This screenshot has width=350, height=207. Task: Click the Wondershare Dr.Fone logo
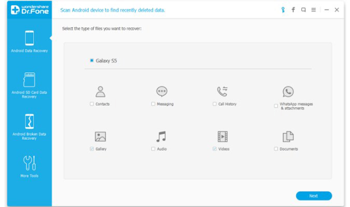(x=30, y=10)
